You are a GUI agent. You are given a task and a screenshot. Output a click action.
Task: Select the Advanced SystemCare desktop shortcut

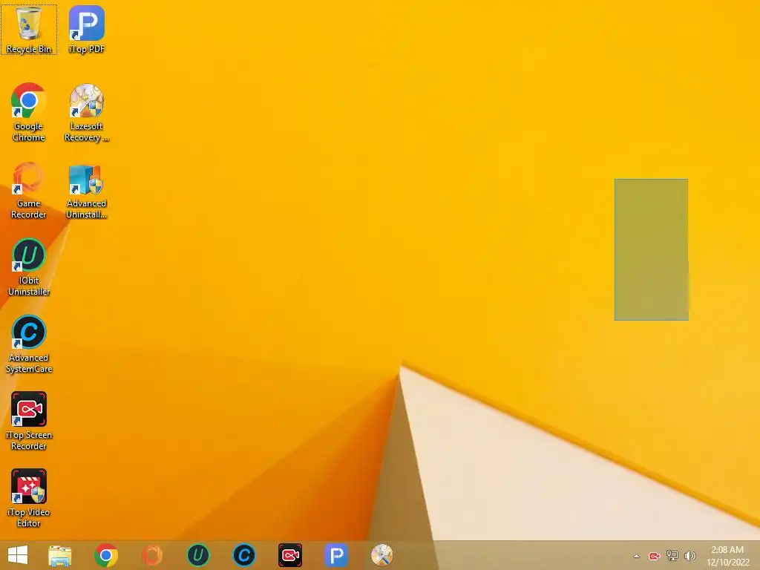point(29,344)
